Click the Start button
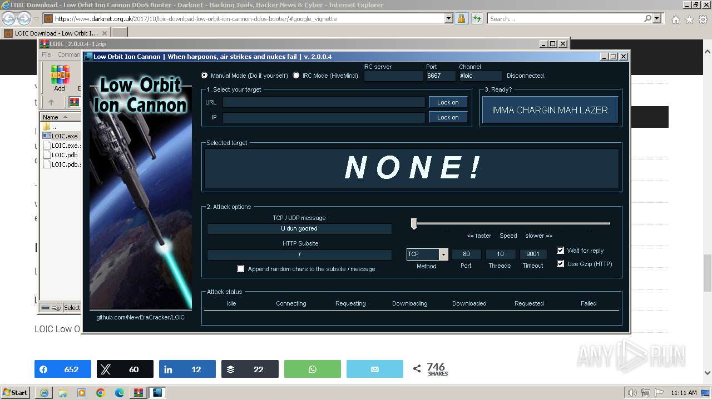 (x=16, y=393)
